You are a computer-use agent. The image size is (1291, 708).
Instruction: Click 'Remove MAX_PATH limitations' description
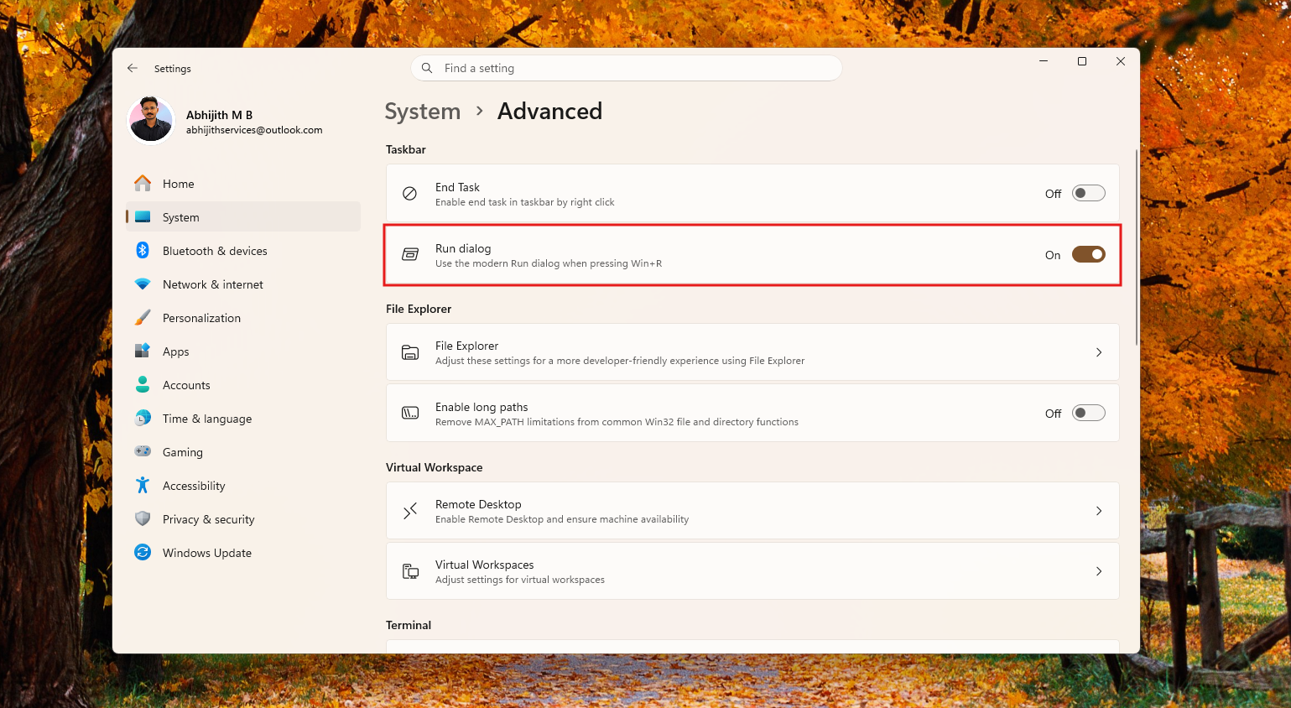[617, 422]
